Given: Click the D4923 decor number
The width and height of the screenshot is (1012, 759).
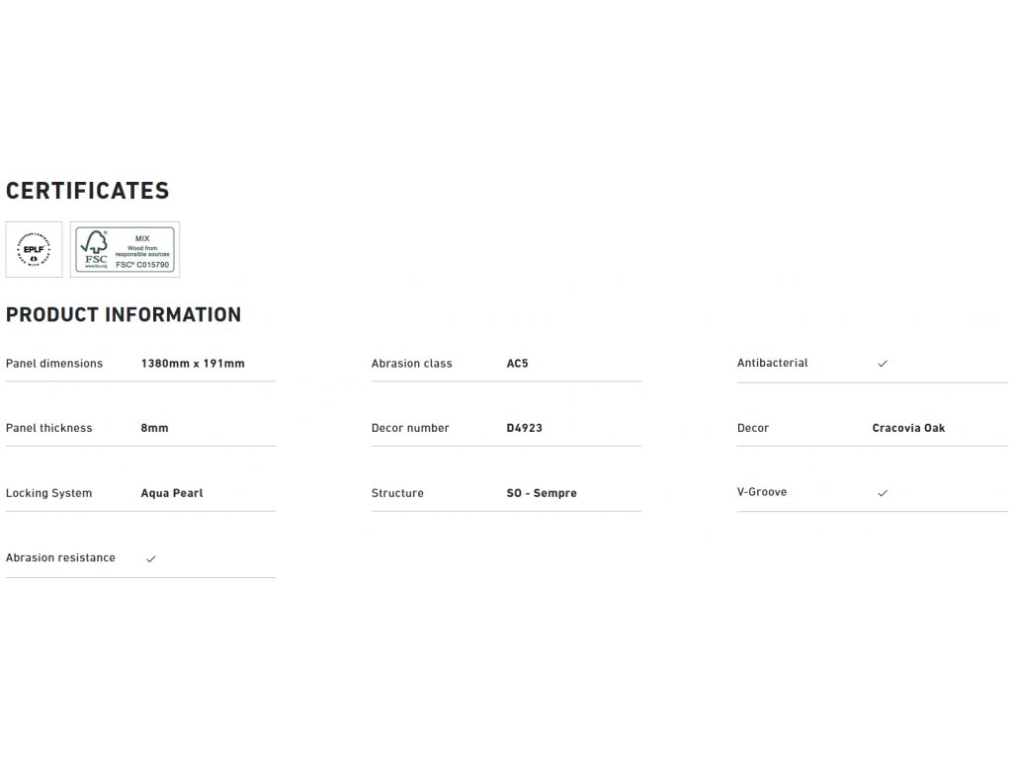Looking at the screenshot, I should click(x=524, y=428).
